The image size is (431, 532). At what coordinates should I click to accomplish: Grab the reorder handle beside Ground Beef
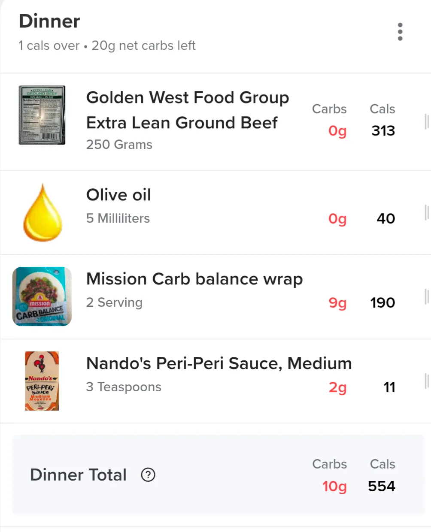[427, 122]
